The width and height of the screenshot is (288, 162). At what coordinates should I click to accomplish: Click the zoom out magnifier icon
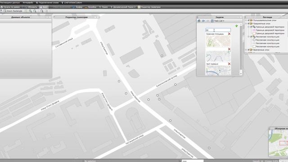[x=35, y=11]
